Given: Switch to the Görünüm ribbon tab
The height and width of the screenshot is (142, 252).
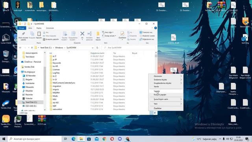Looking at the screenshot, I should [50, 28].
